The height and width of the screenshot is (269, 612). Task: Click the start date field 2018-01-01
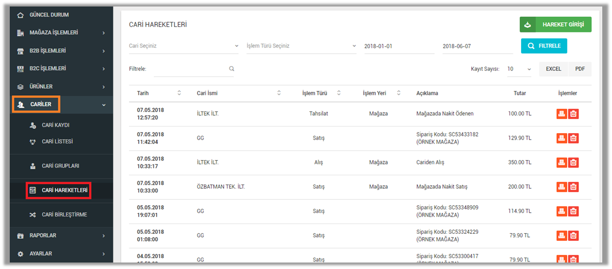click(399, 47)
